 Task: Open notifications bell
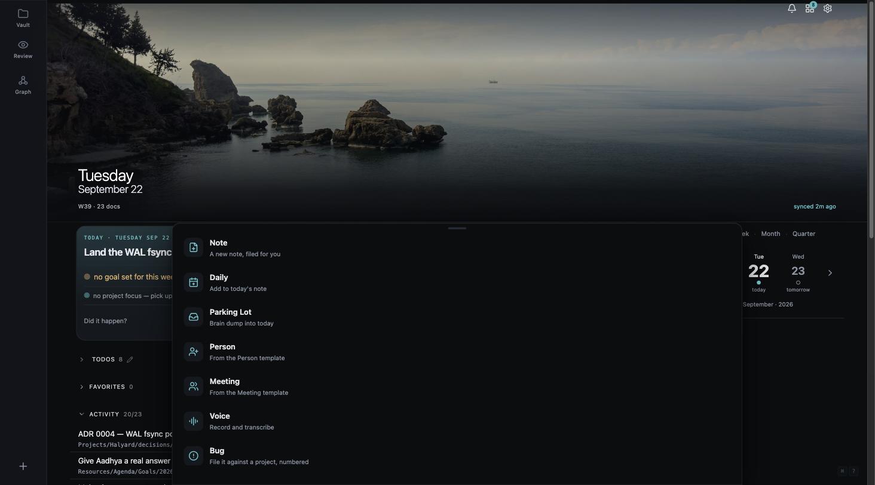coord(791,8)
